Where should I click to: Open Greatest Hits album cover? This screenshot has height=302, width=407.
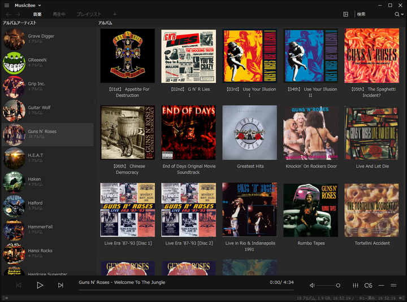tap(249, 133)
